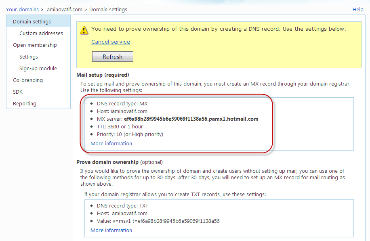Click the Cancel service link
Viewport: 370px width, 241px height.
pyautogui.click(x=110, y=42)
